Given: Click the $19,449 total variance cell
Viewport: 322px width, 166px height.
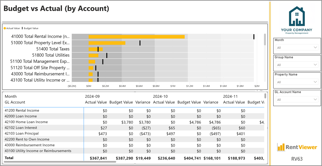Looking at the screenshot, I should [x=143, y=158].
